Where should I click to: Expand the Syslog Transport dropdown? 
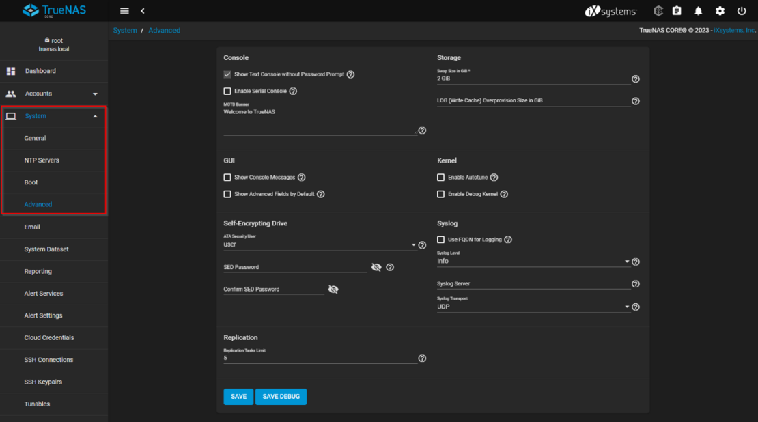pyautogui.click(x=533, y=307)
